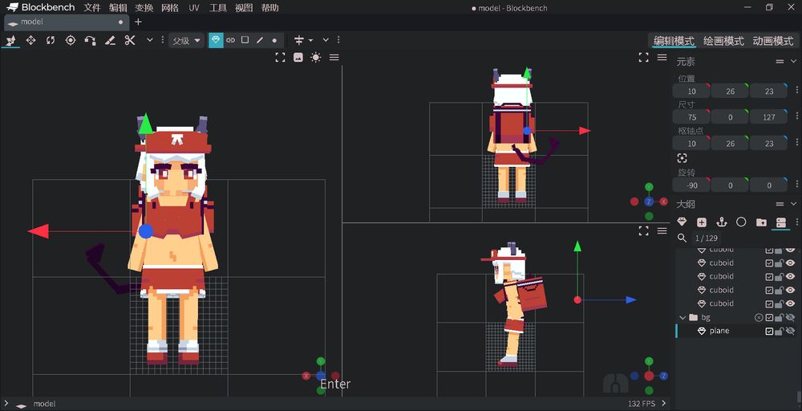
Task: Select 编辑模式 edit mode
Action: point(674,41)
